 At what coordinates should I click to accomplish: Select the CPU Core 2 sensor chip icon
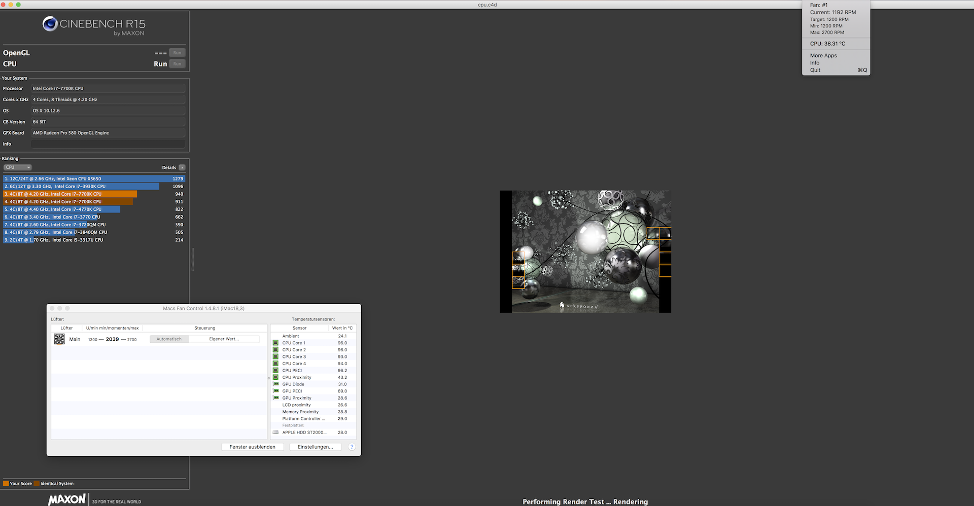tap(275, 350)
